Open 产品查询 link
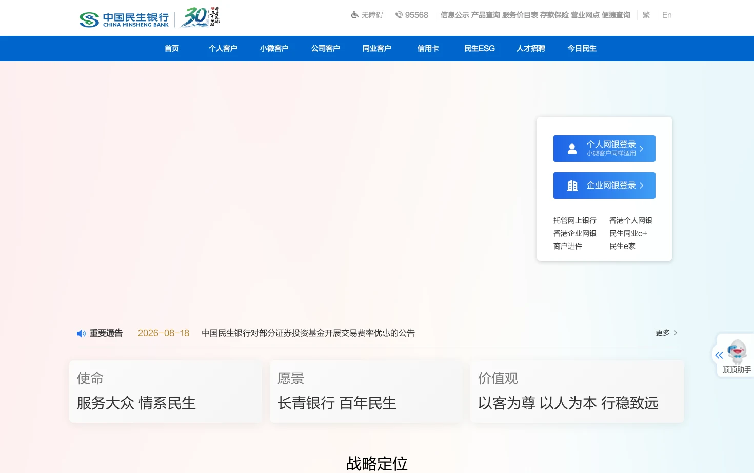The height and width of the screenshot is (473, 754). (x=486, y=15)
